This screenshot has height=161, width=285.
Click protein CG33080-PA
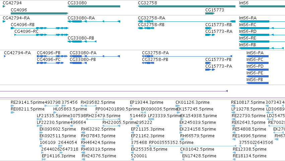(x=83, y=53)
